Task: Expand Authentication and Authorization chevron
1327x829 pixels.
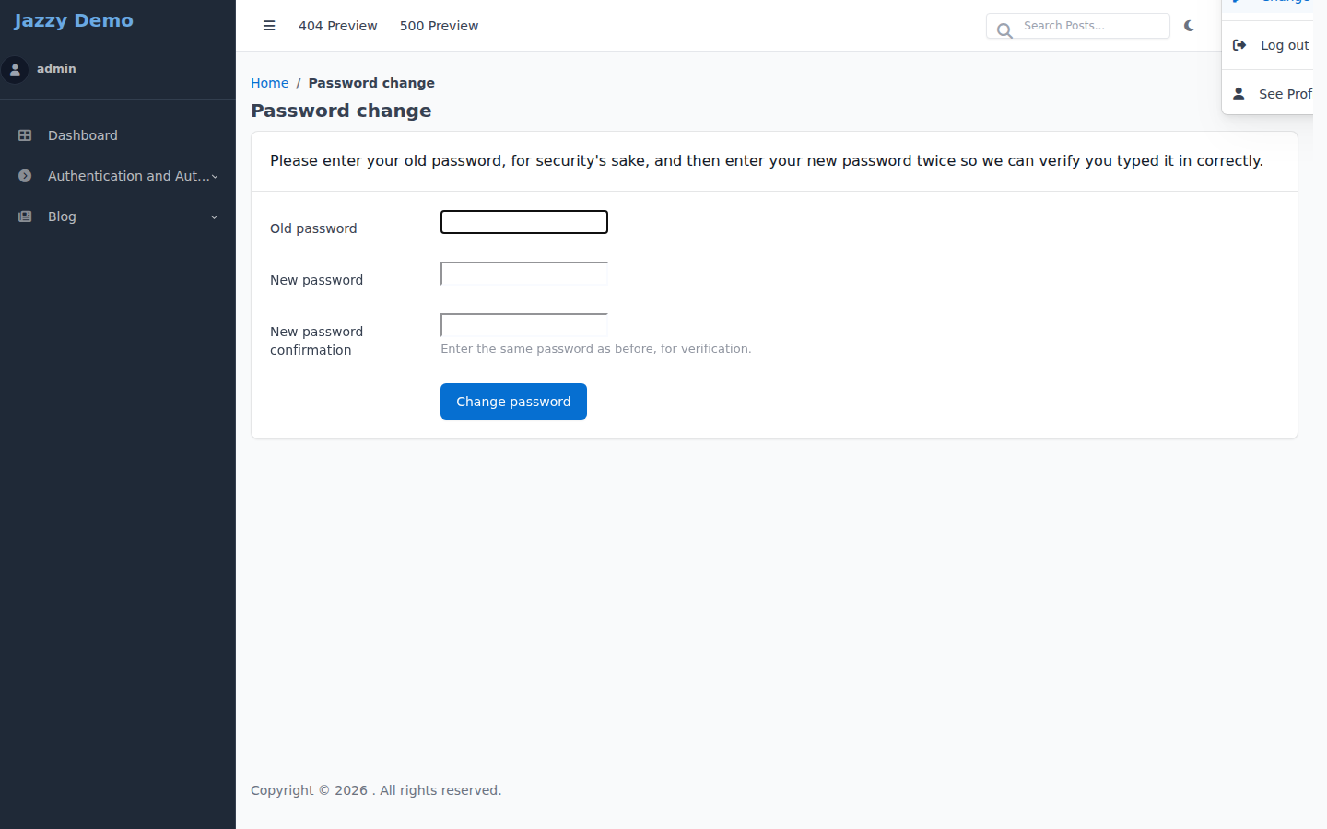Action: [215, 176]
